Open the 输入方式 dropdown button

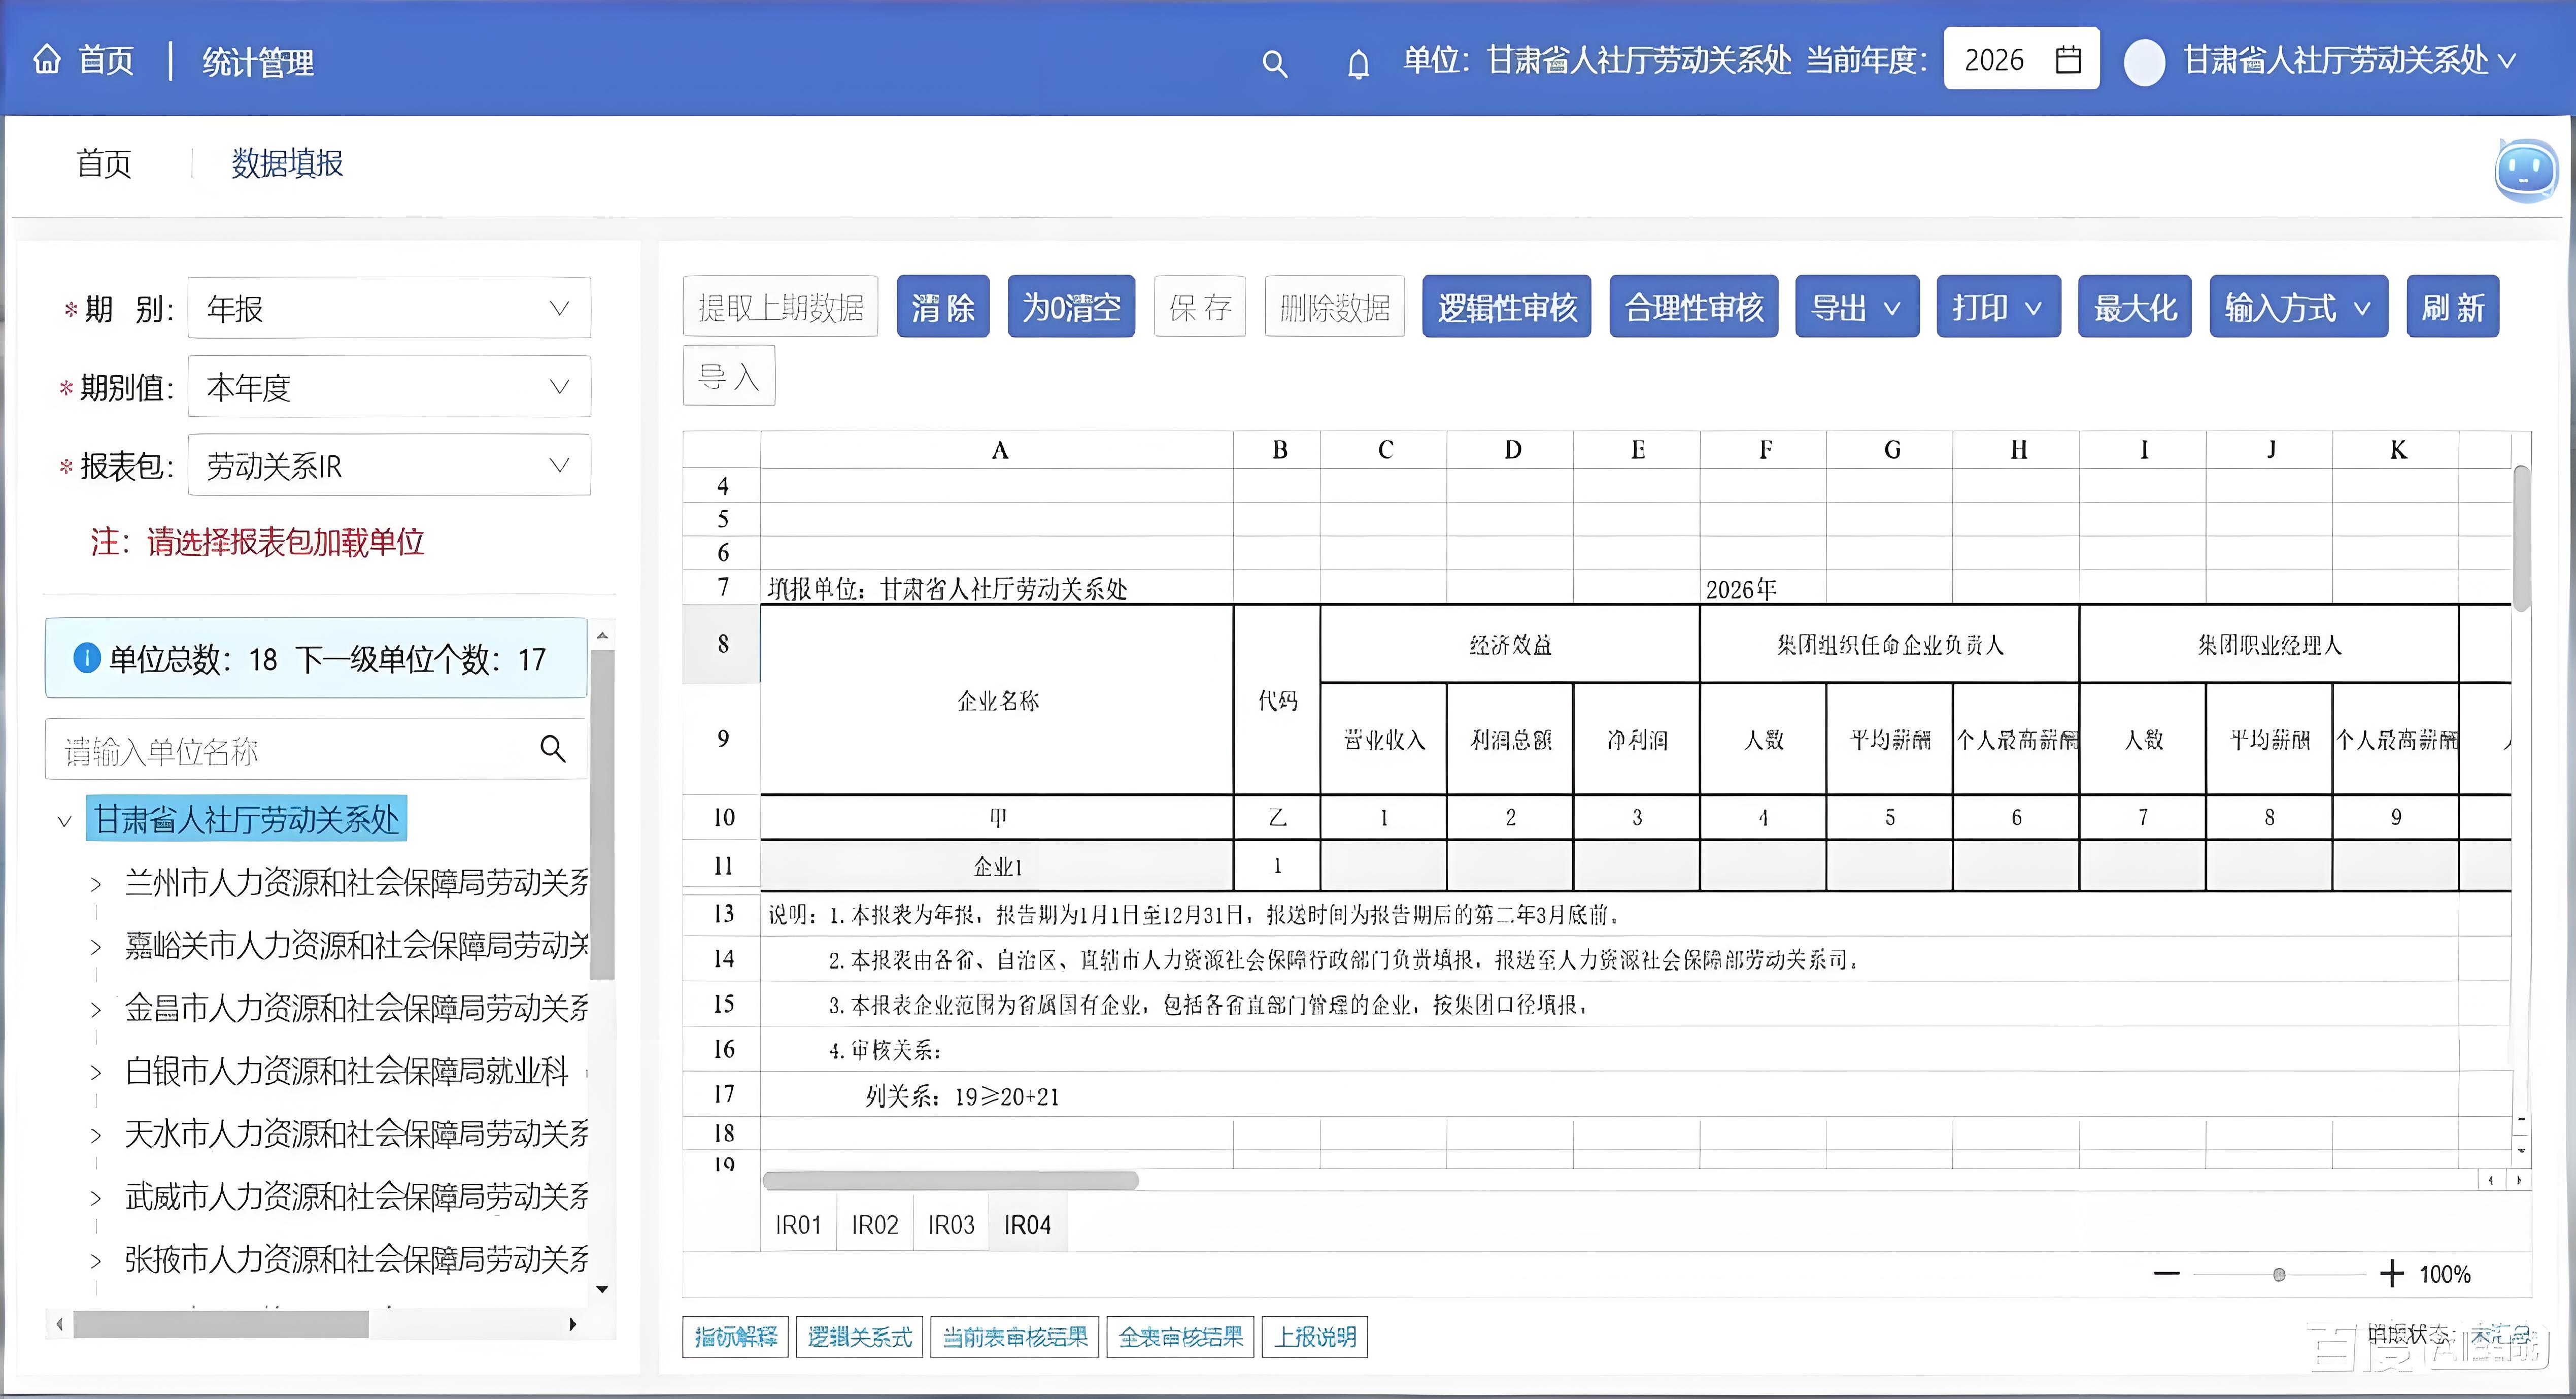[2298, 307]
